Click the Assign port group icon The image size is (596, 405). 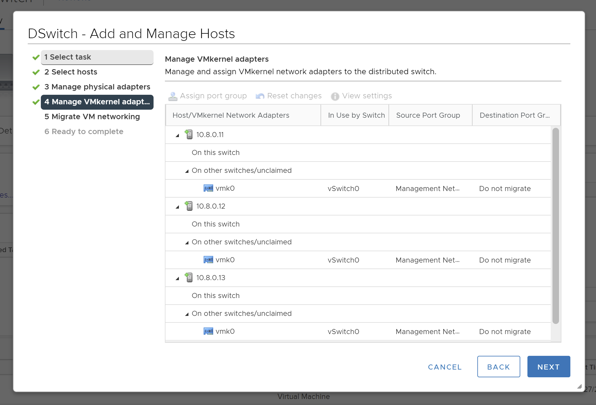[173, 96]
